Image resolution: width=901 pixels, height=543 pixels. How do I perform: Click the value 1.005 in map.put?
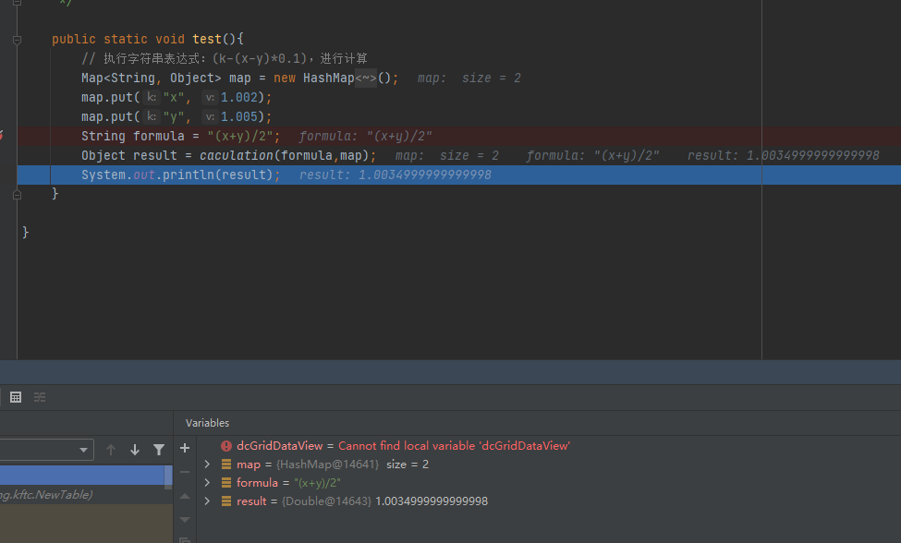tap(239, 117)
